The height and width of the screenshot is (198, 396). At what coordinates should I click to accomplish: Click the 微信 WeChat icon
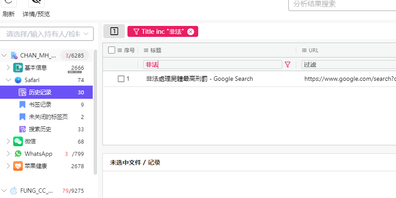(x=18, y=141)
